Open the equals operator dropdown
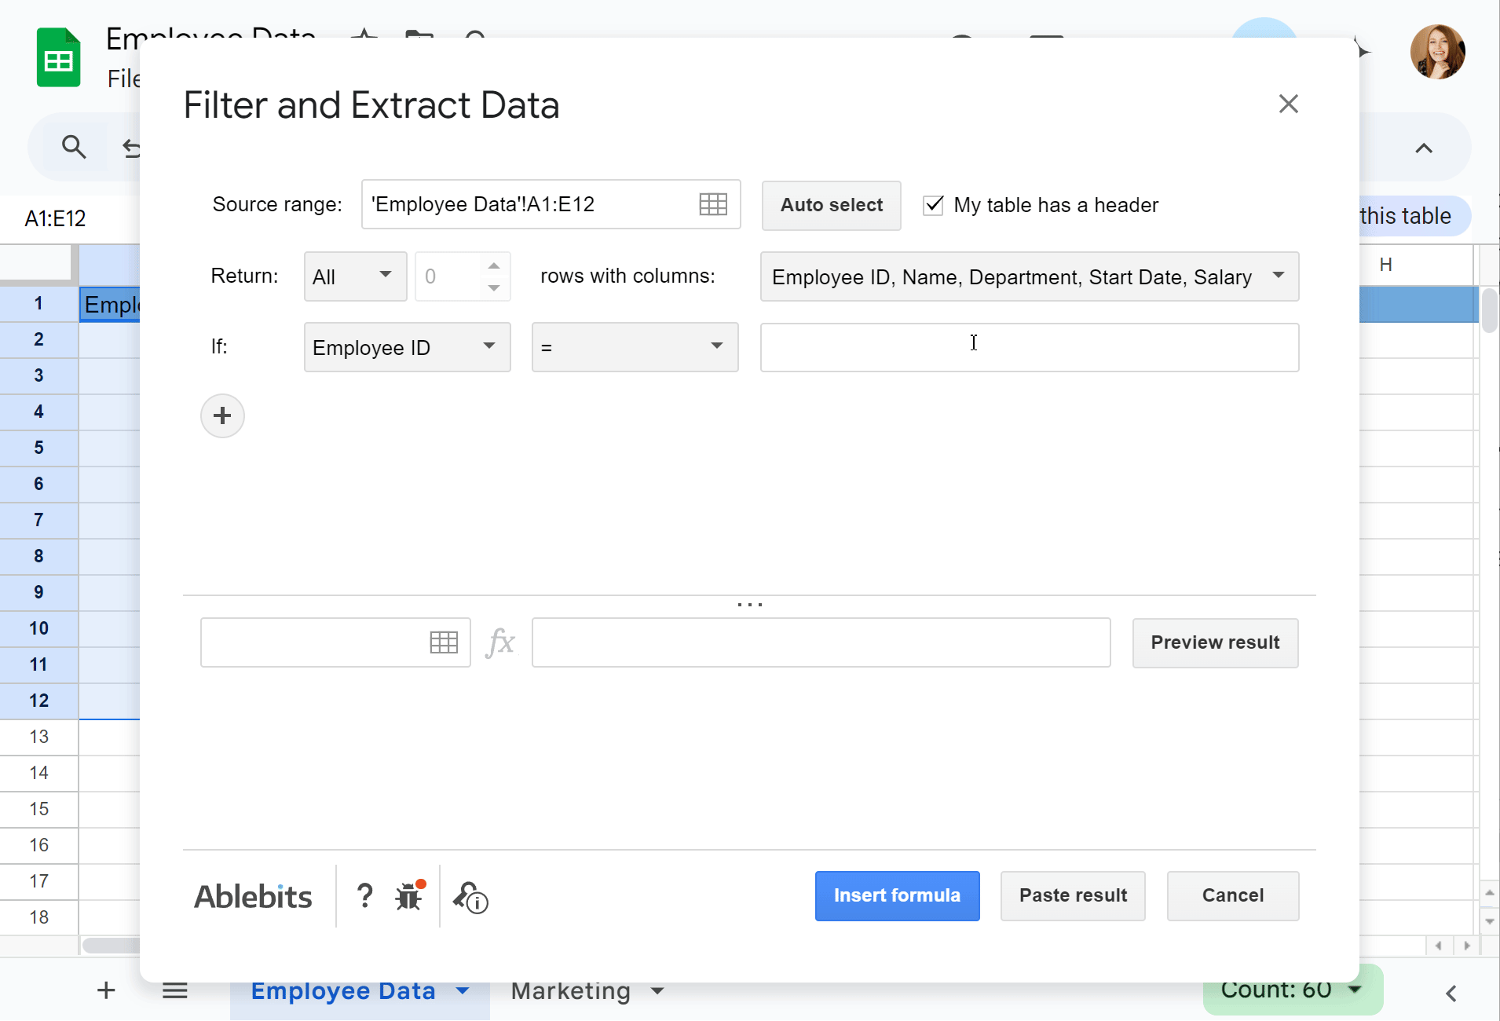The width and height of the screenshot is (1500, 1021). (635, 347)
